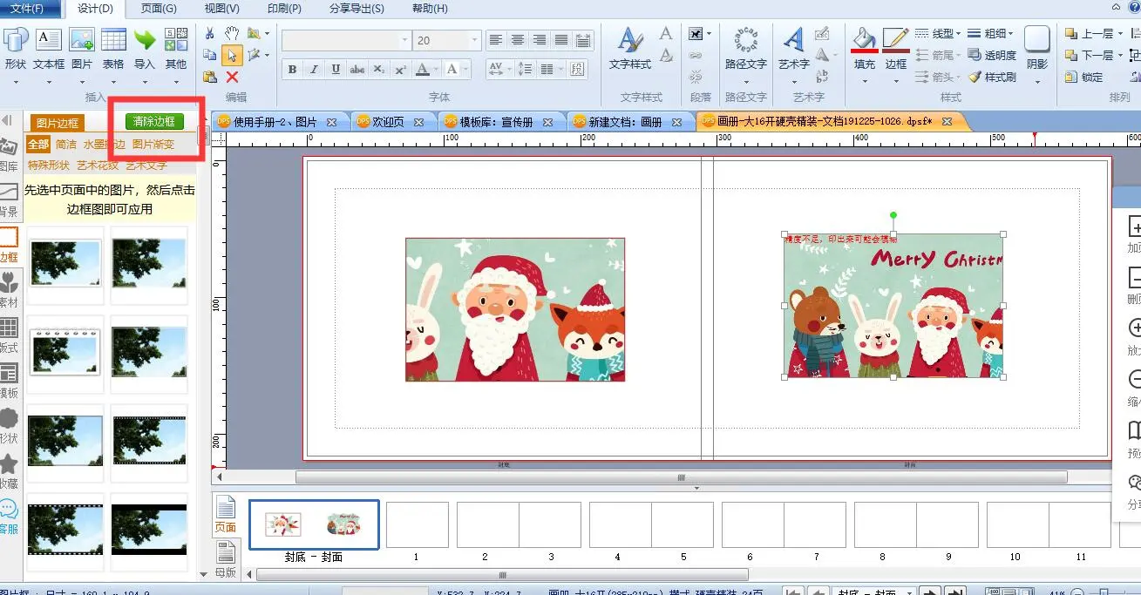Toggle italic text formatting
The height and width of the screenshot is (595, 1141).
pos(314,70)
